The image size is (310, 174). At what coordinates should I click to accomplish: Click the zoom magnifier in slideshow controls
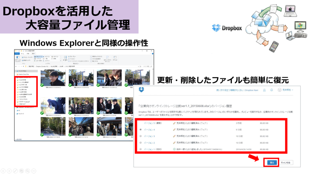(28, 171)
